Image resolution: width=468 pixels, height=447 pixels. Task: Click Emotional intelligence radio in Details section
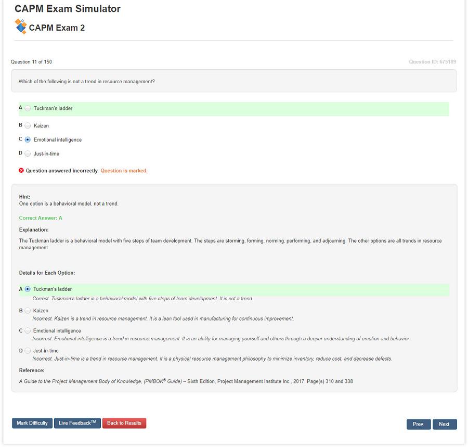click(x=28, y=331)
